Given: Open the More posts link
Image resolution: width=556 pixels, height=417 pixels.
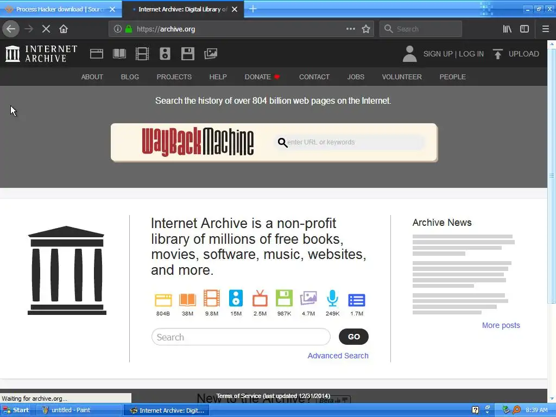Looking at the screenshot, I should 501,325.
